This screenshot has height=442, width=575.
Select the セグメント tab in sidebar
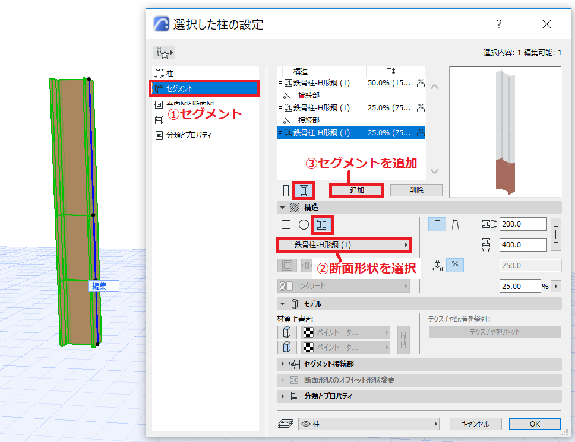click(204, 88)
